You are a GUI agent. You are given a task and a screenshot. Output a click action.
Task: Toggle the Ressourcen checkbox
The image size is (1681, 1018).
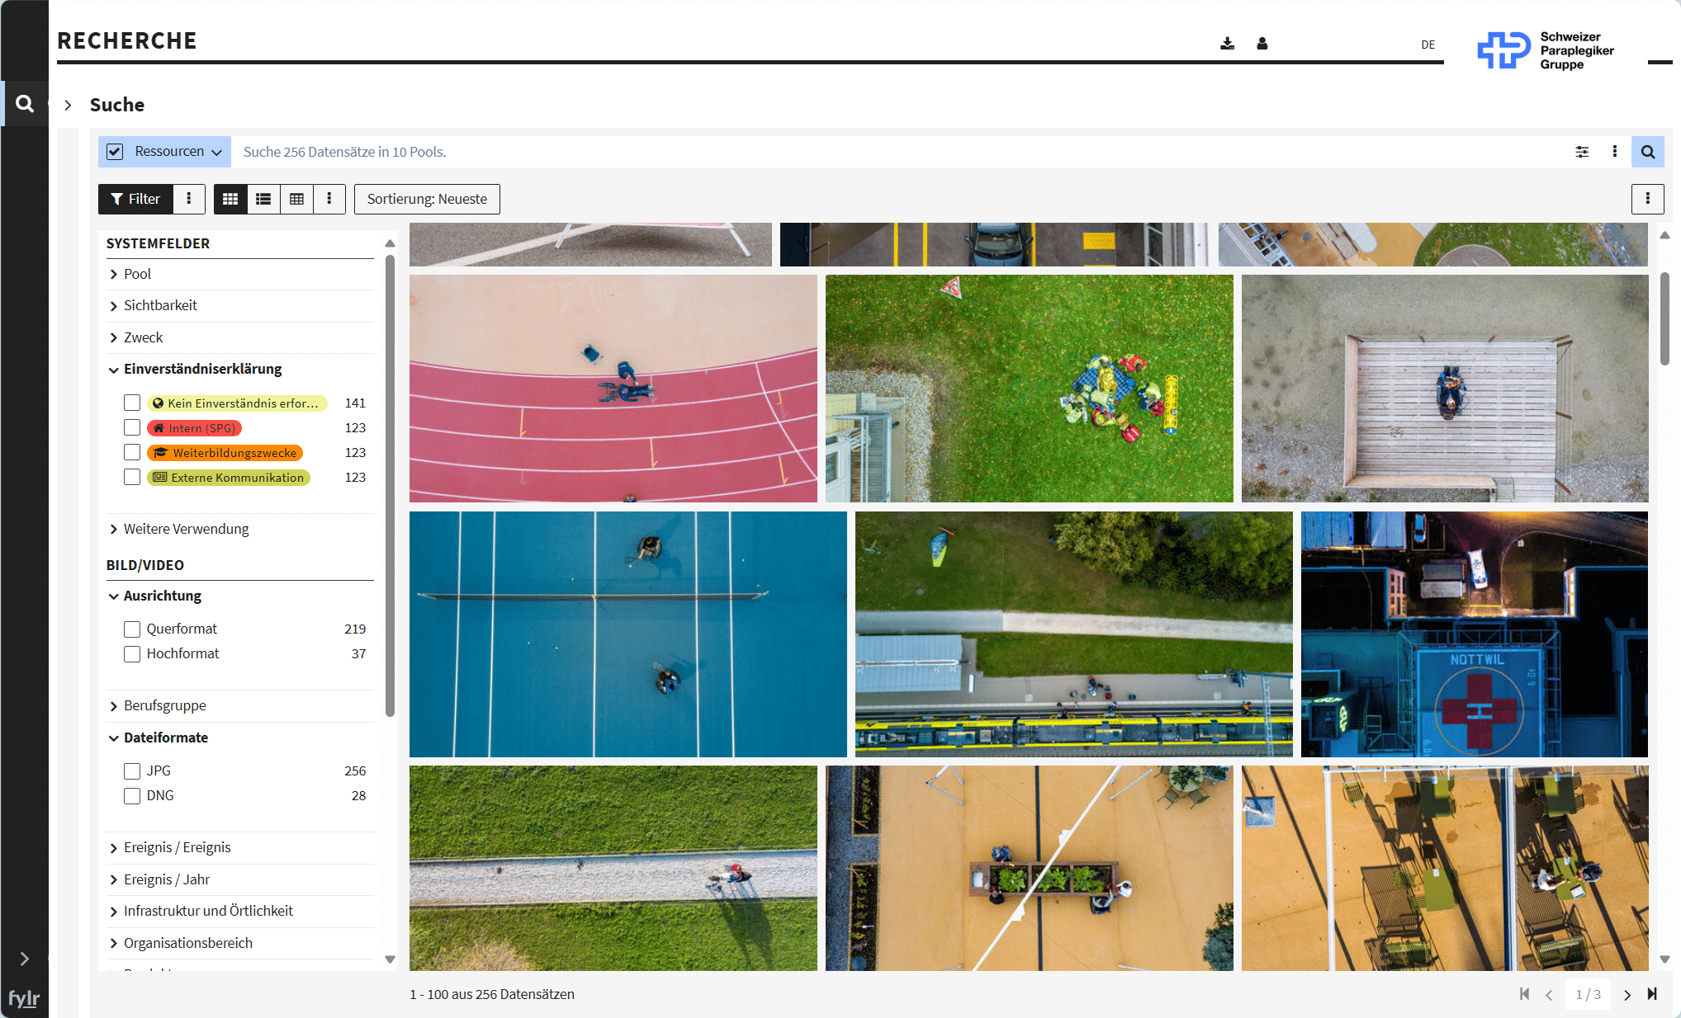(115, 152)
